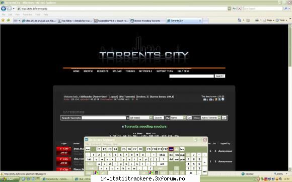Screen dimensions: 292x182
Task: Click the ent key on the main keyboard row
Action: [x=162, y=164]
